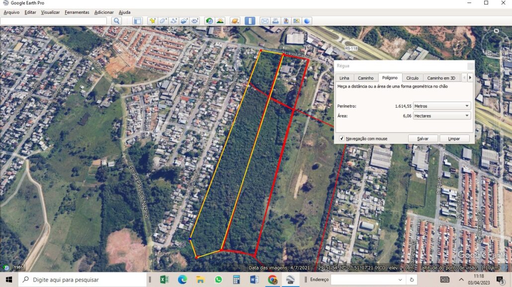Open Word from the taskbar
Screen dimensions: 512x287
click(254, 280)
